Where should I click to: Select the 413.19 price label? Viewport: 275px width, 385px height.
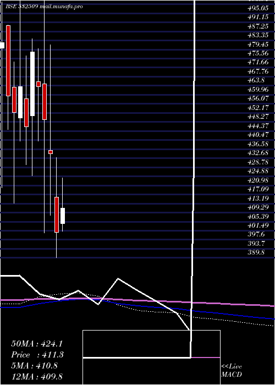(258, 198)
